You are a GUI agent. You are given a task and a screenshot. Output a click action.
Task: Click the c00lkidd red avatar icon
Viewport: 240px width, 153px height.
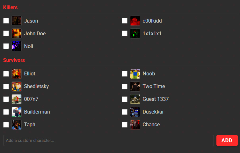pos(135,21)
